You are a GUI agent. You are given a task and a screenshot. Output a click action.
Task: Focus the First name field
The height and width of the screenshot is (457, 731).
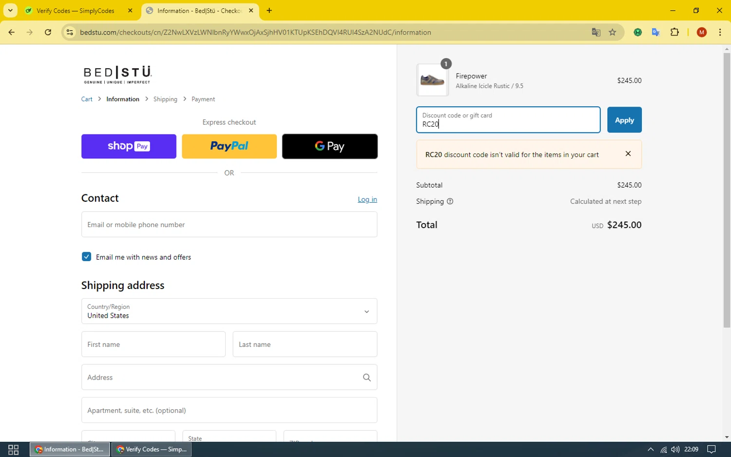coord(154,344)
